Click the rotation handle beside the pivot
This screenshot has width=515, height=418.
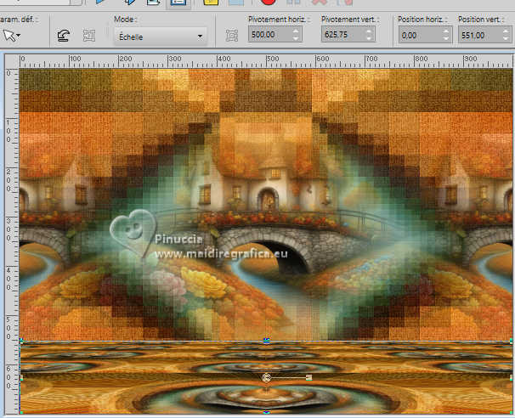[x=308, y=377]
